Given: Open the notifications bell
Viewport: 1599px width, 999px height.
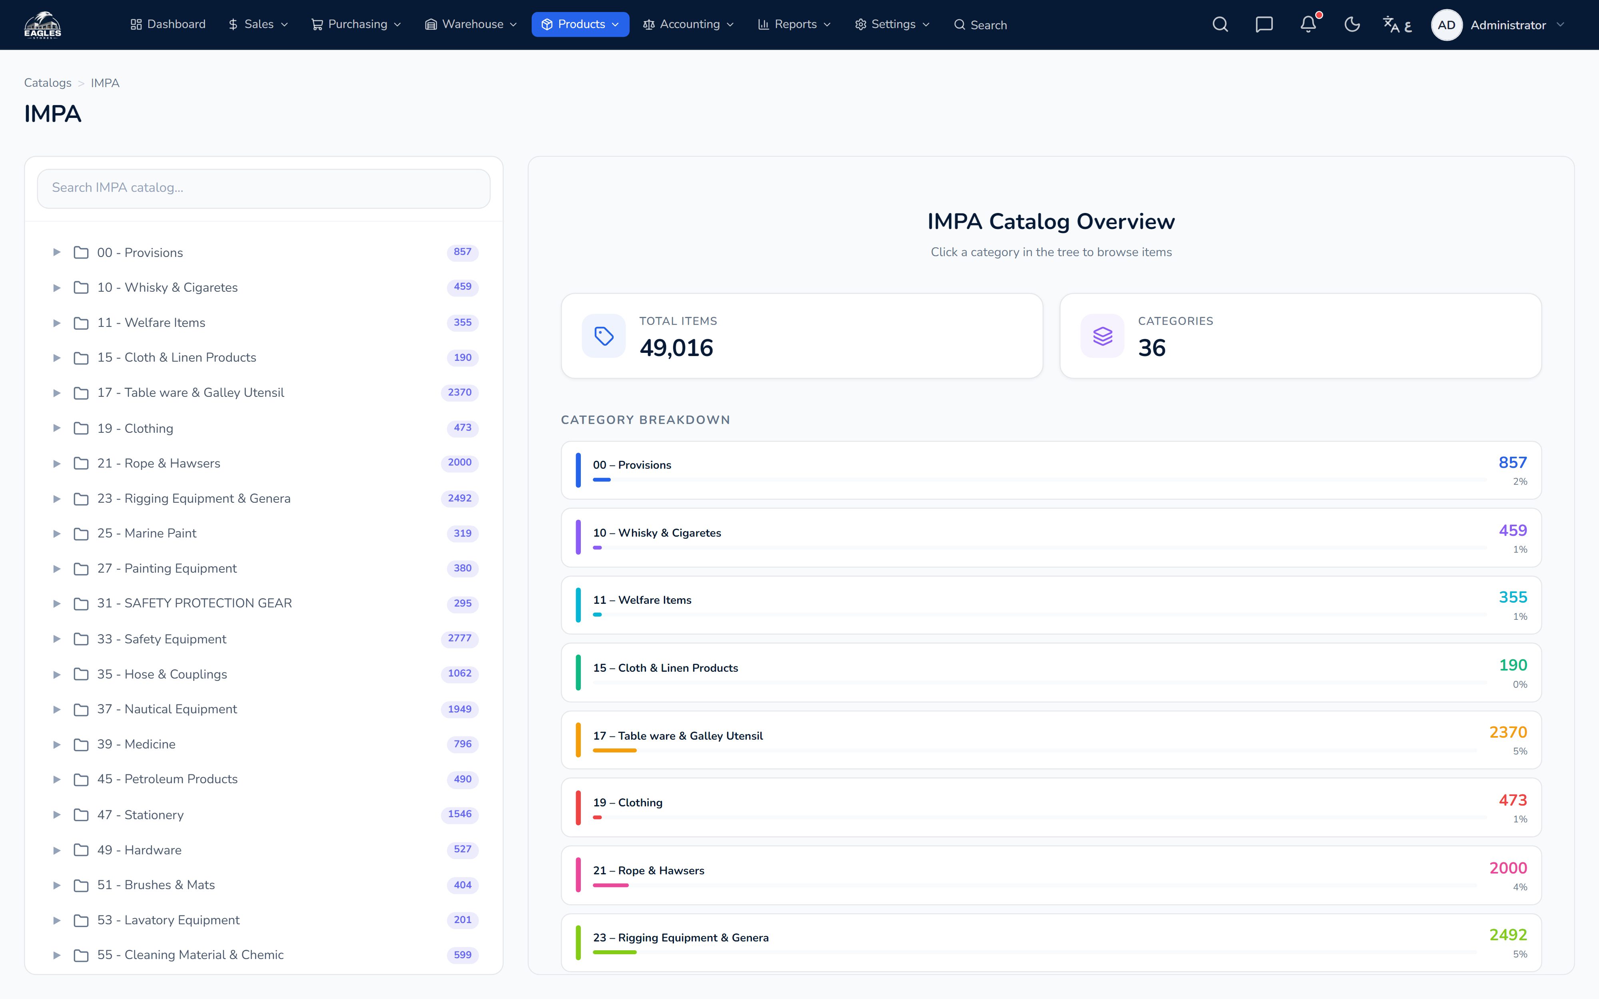Looking at the screenshot, I should click(x=1308, y=24).
